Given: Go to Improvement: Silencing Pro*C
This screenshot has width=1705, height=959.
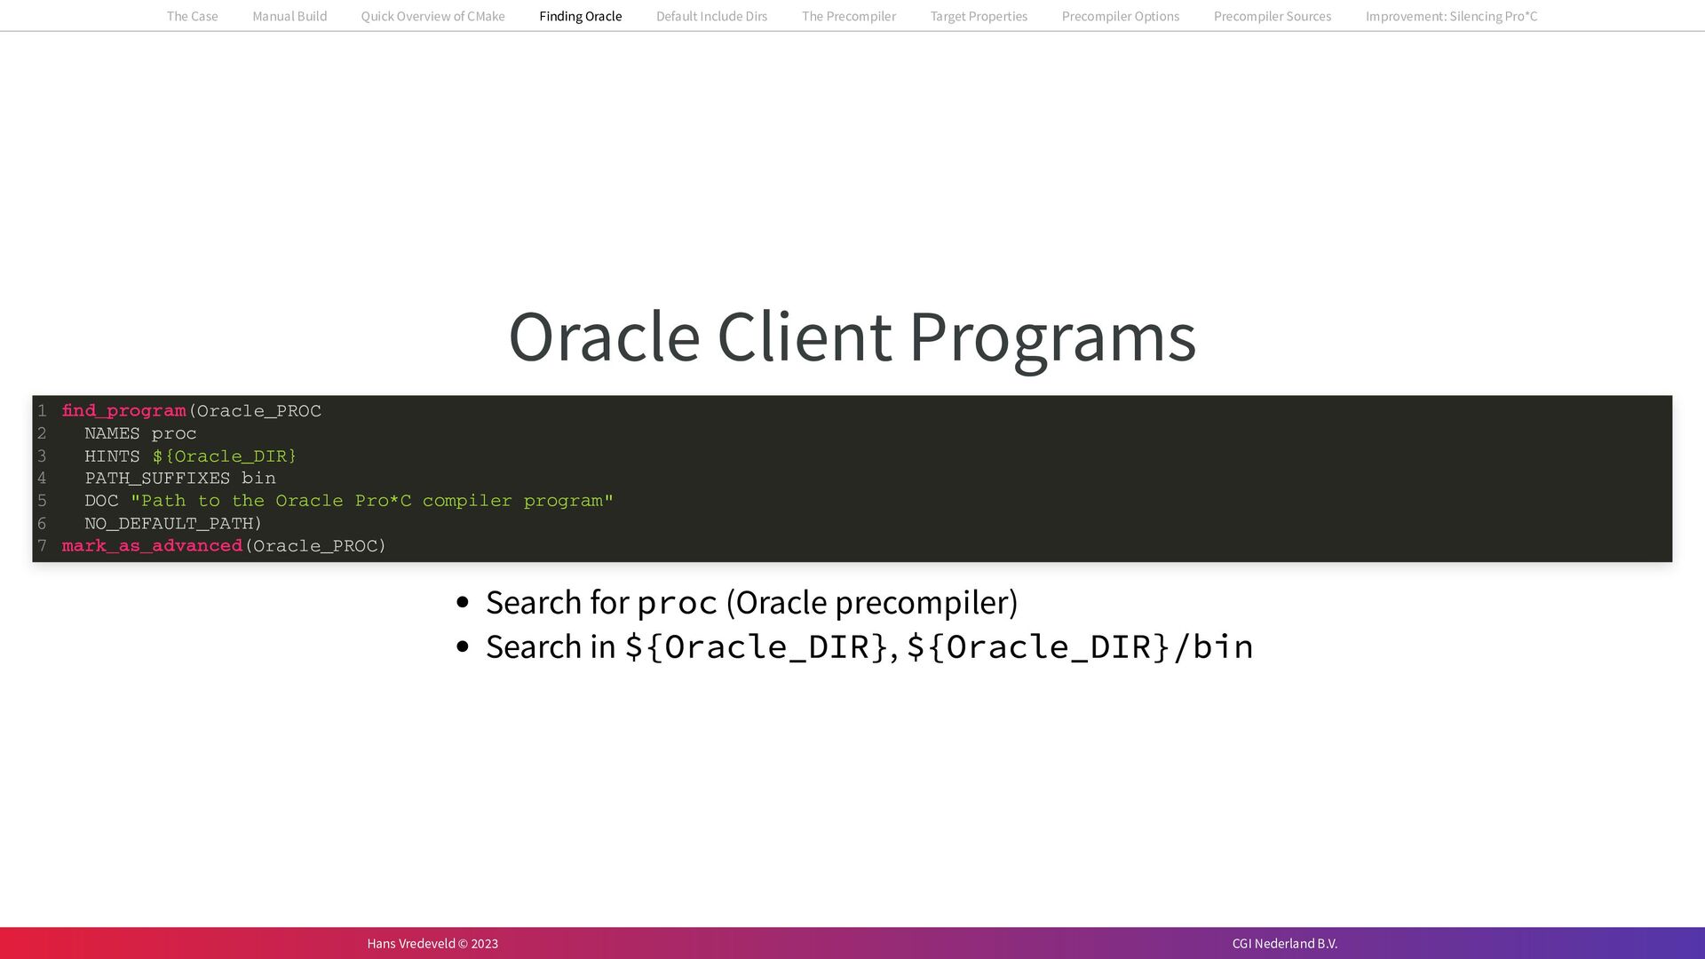Looking at the screenshot, I should 1451,16.
